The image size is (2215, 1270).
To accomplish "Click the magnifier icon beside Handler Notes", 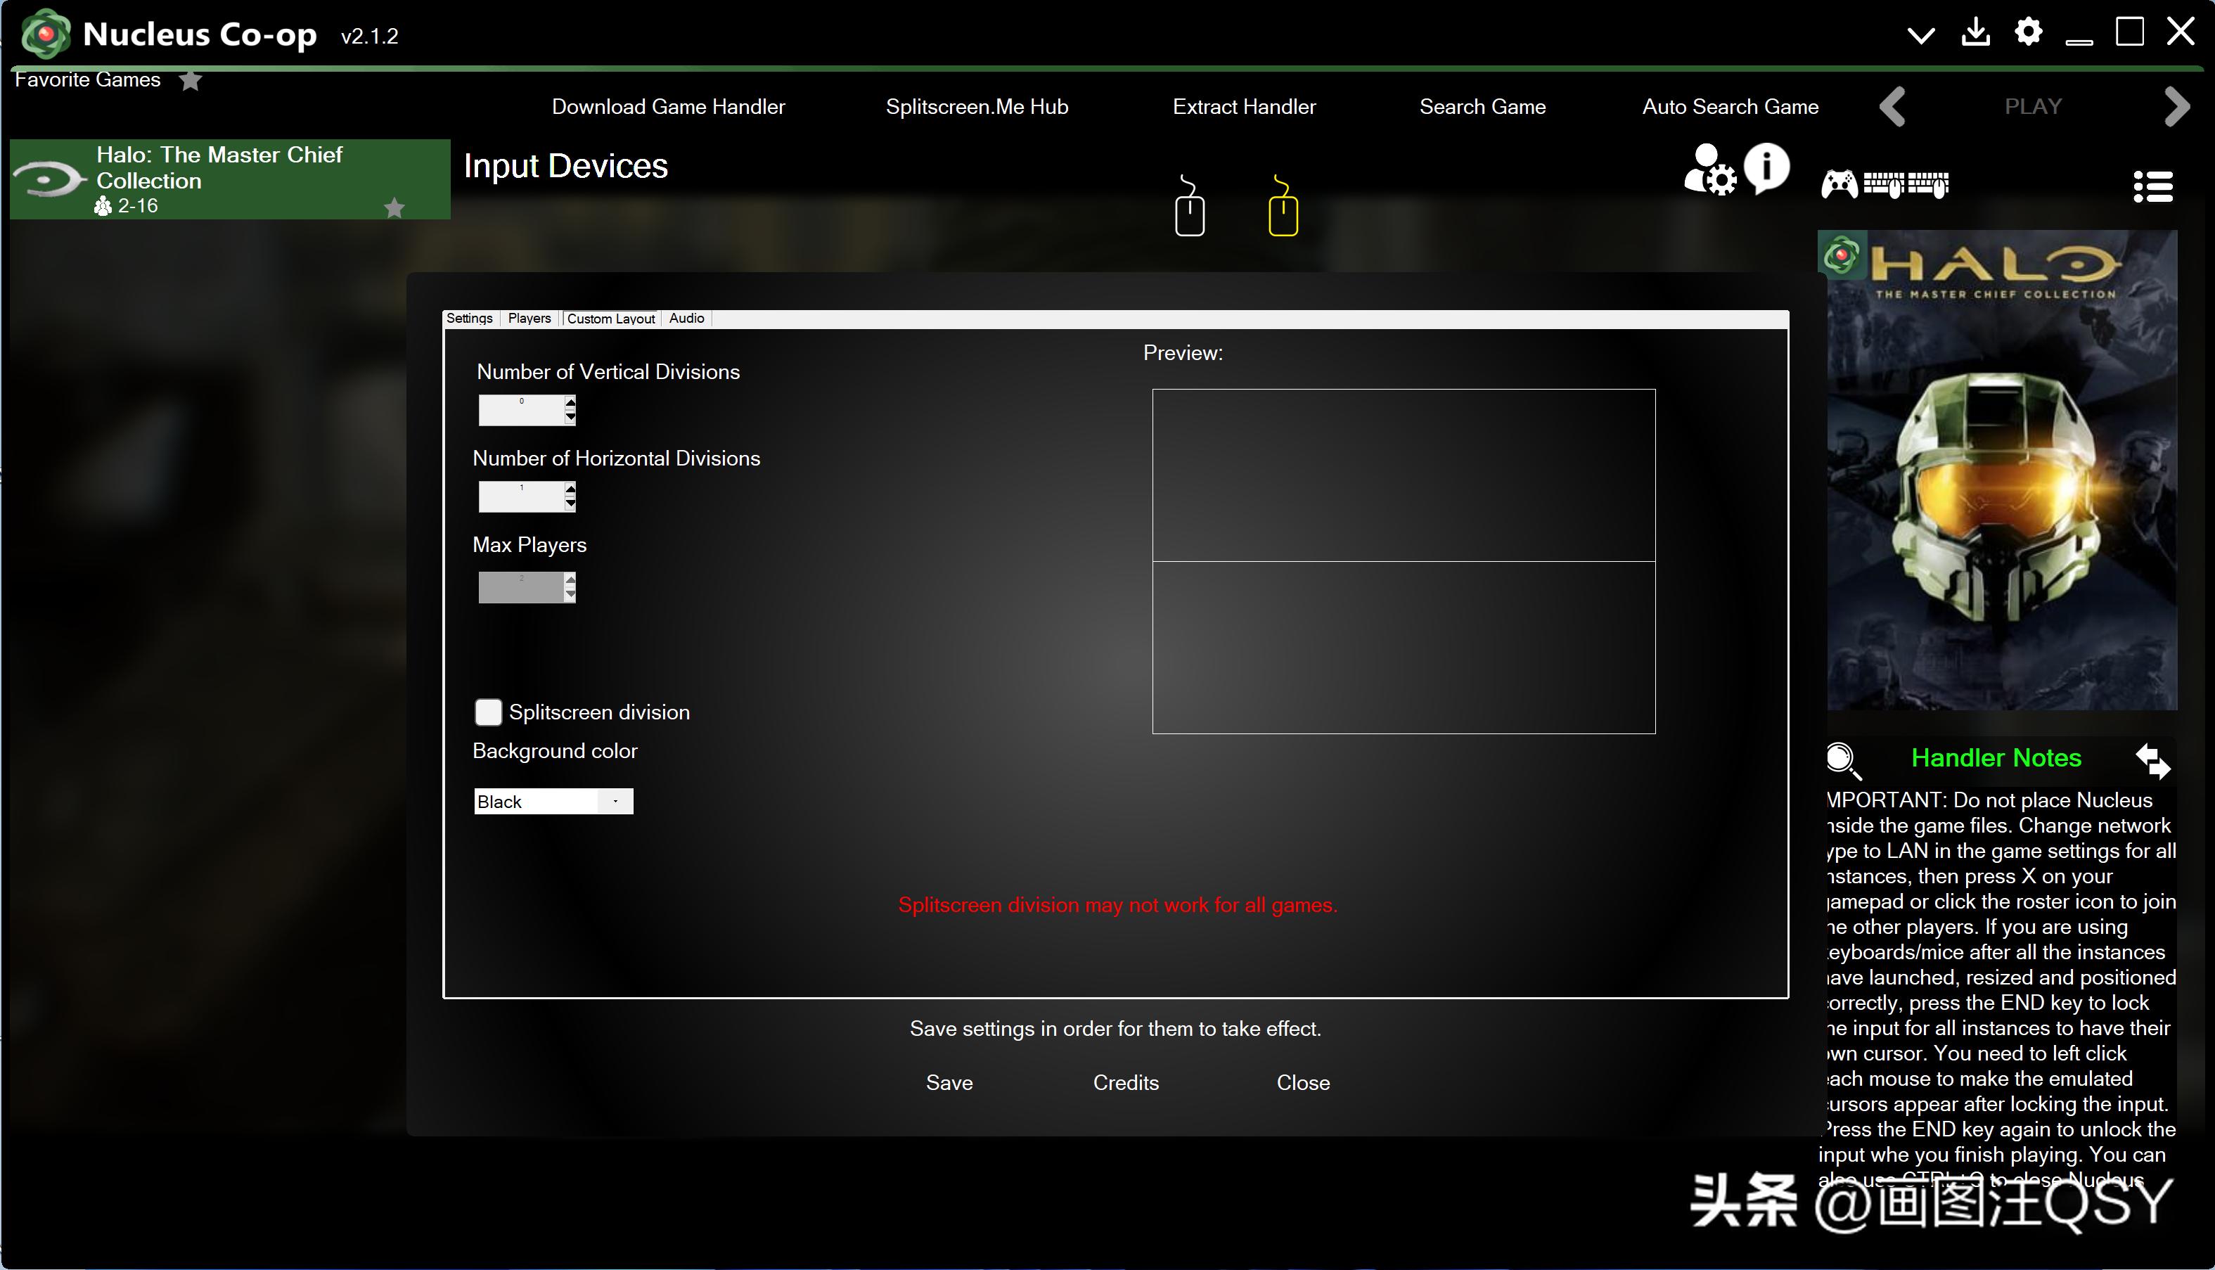I will [1842, 759].
